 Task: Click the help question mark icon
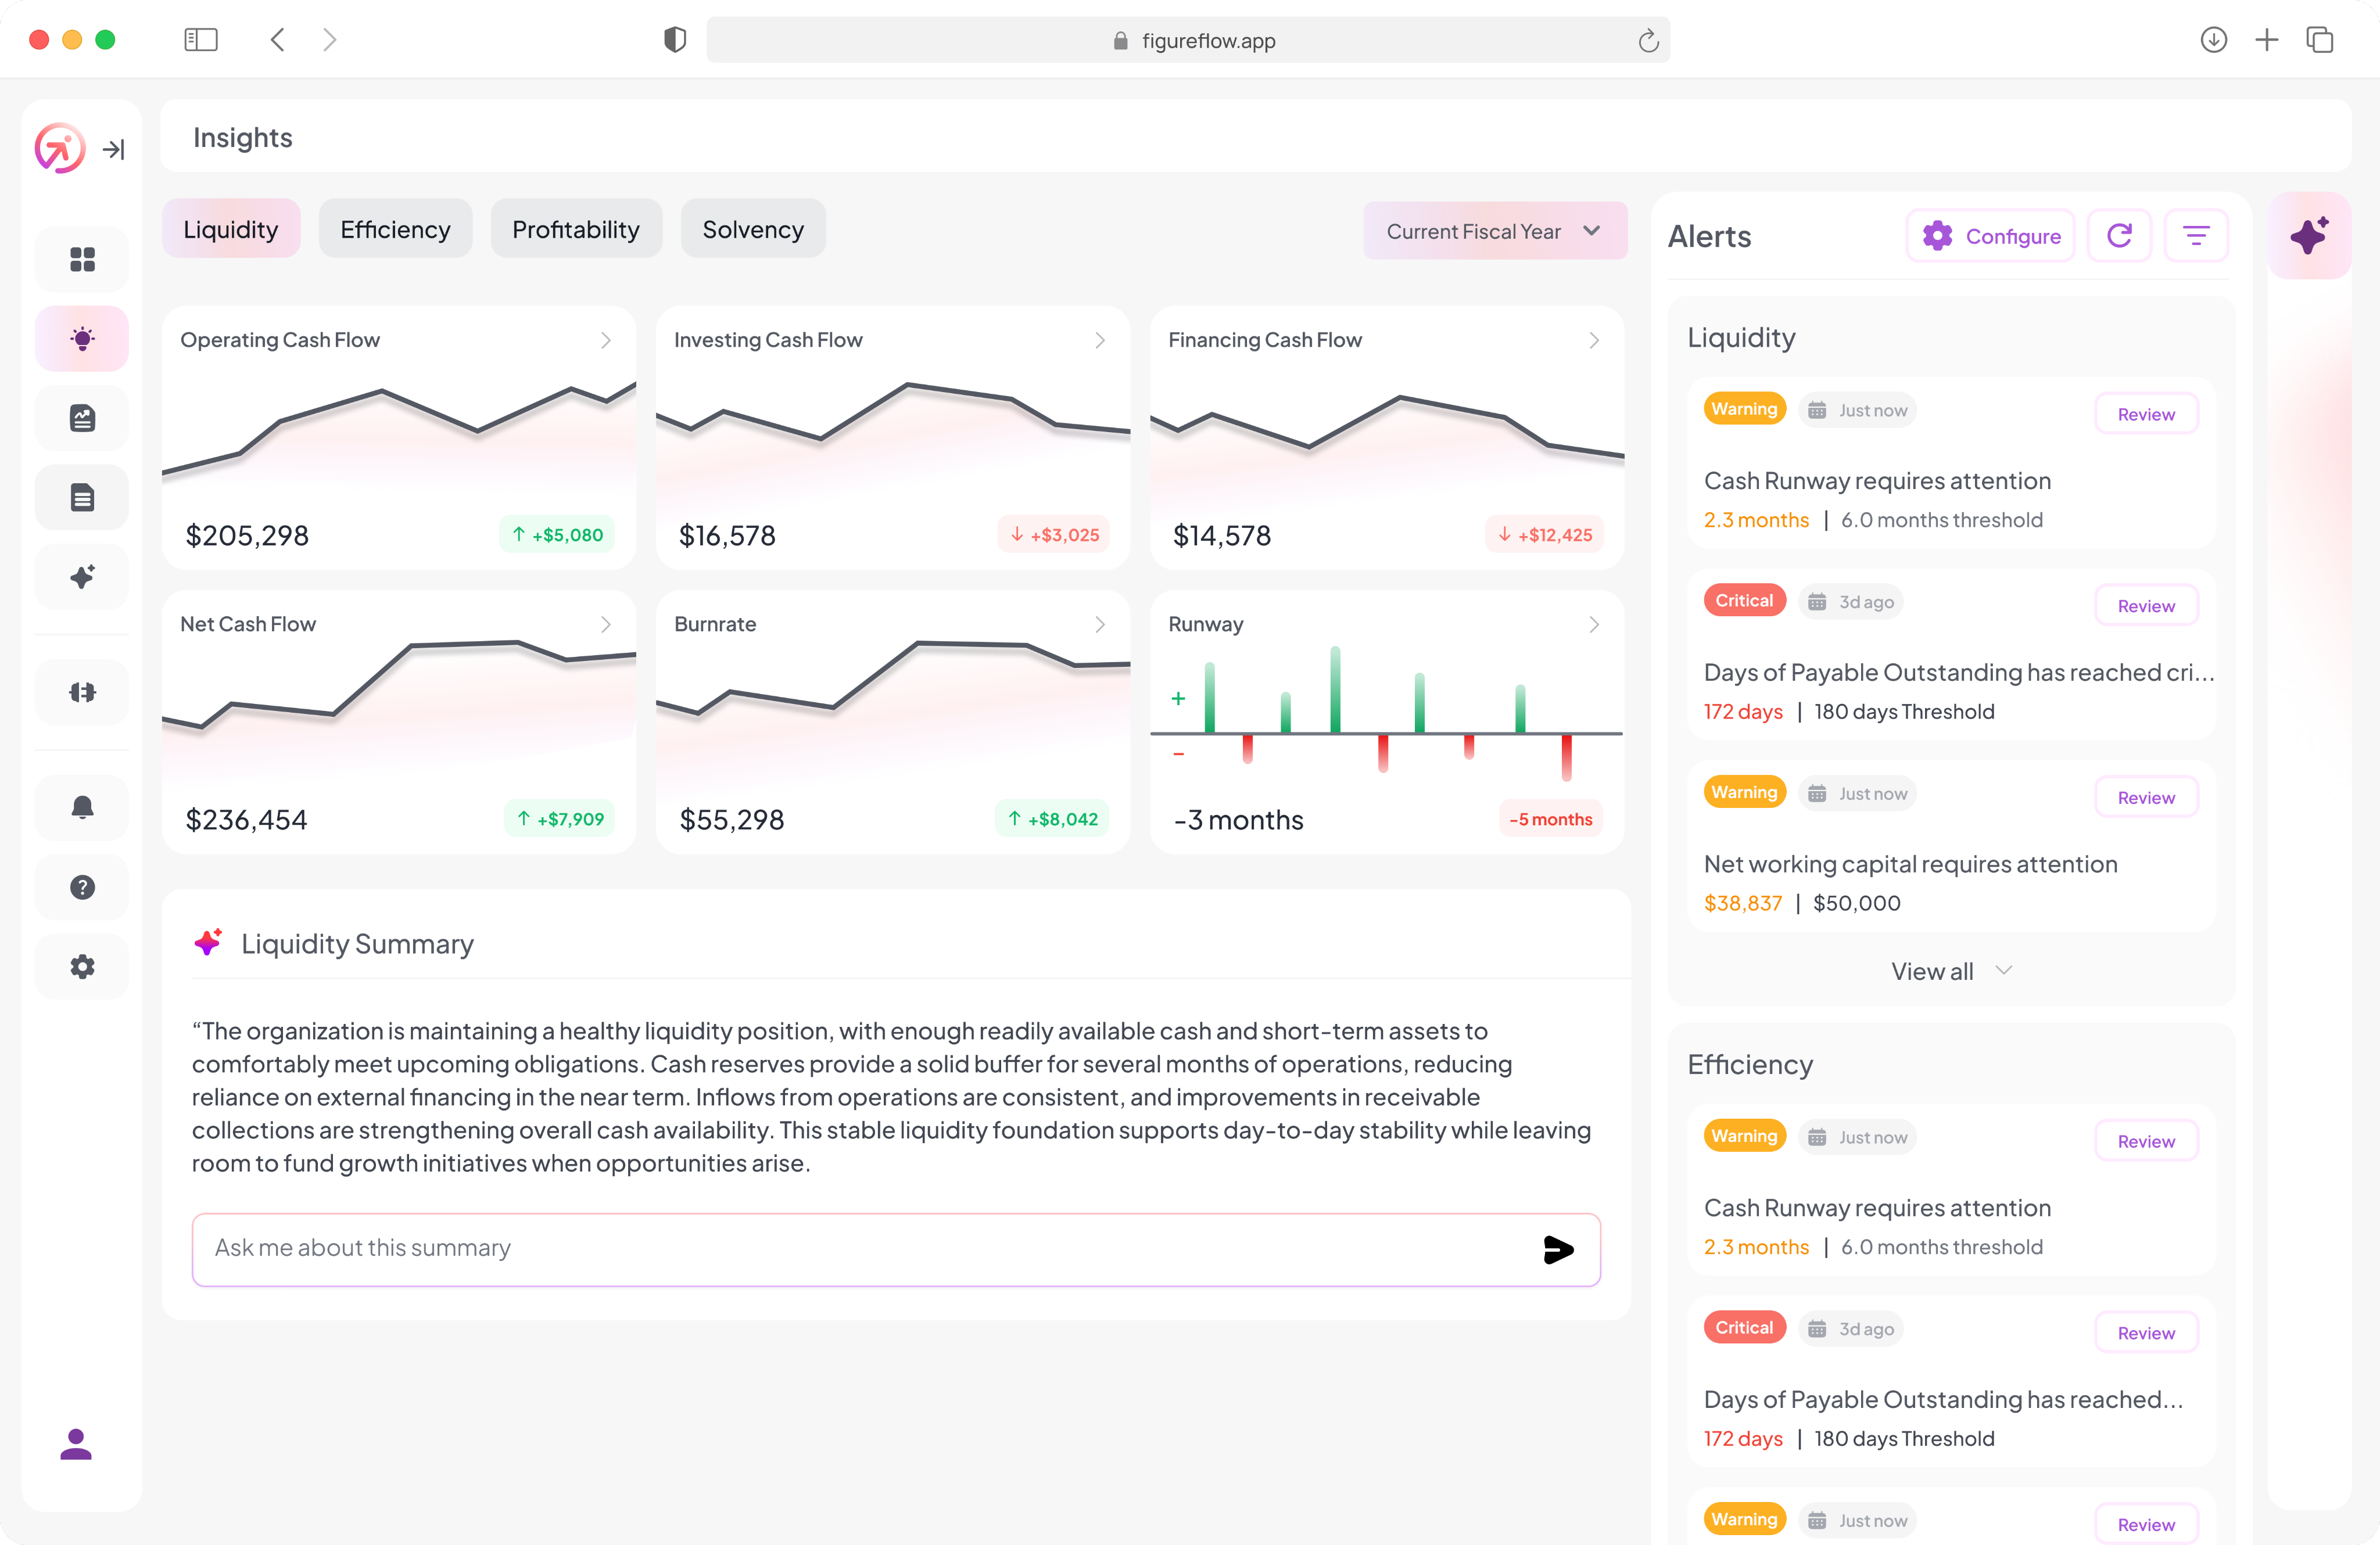(x=82, y=888)
